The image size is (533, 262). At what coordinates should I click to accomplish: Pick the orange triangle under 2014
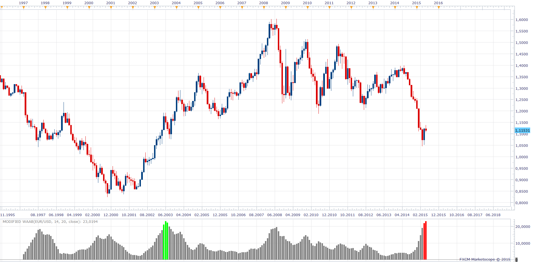[x=395, y=8]
